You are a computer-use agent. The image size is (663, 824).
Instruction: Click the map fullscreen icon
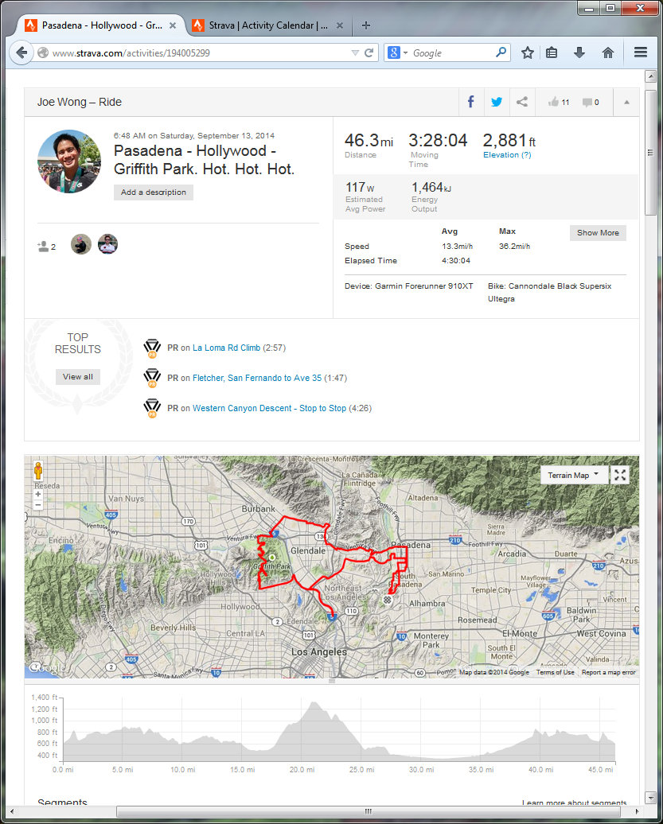coord(621,475)
